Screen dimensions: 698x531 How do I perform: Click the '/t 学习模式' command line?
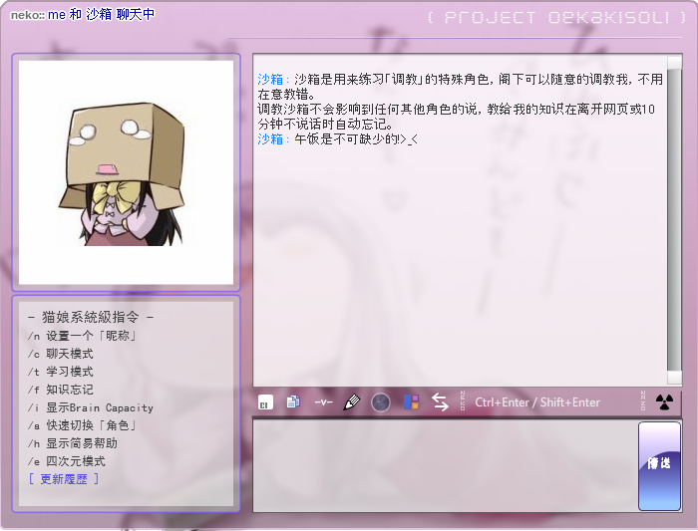tap(61, 372)
